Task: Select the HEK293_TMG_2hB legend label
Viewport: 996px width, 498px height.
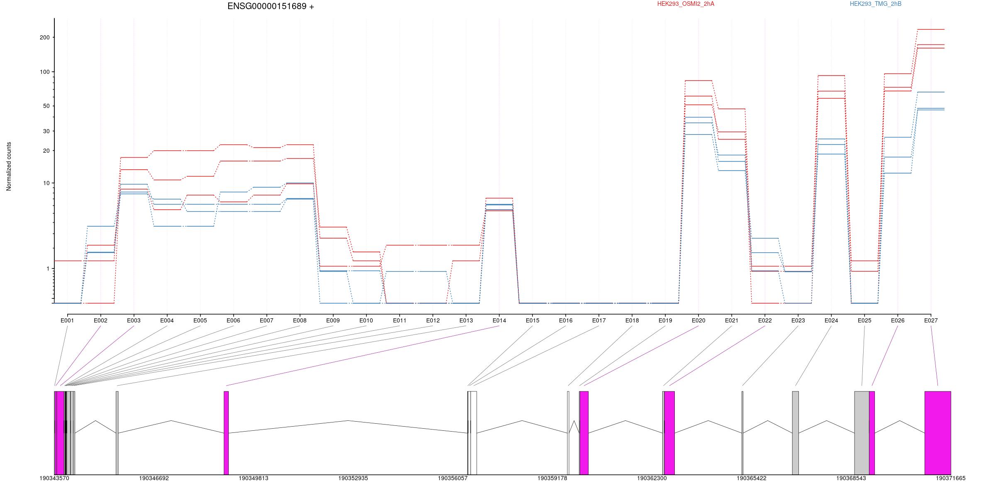Action: [x=875, y=4]
